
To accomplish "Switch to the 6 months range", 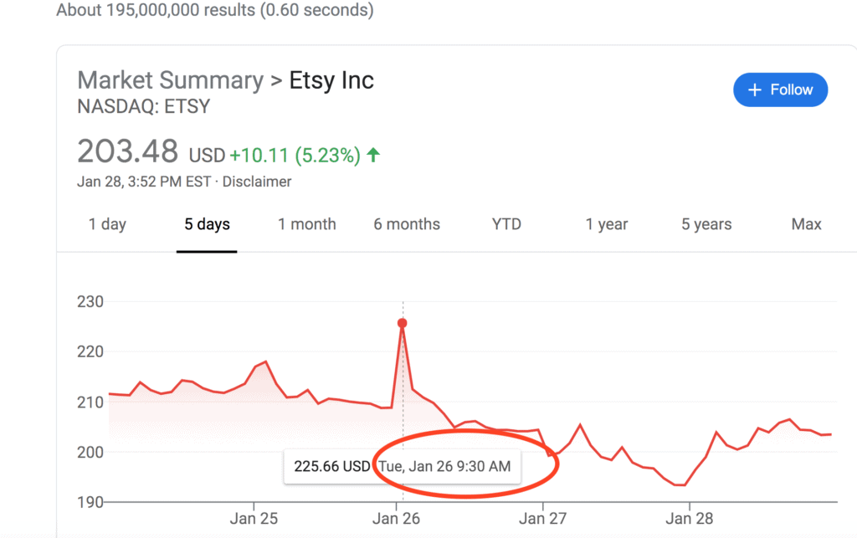I will (x=407, y=224).
